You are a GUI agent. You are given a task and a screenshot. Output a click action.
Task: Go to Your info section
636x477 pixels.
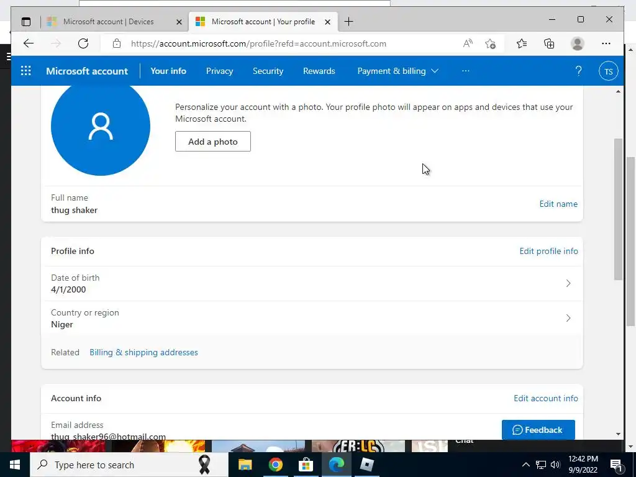(x=168, y=71)
